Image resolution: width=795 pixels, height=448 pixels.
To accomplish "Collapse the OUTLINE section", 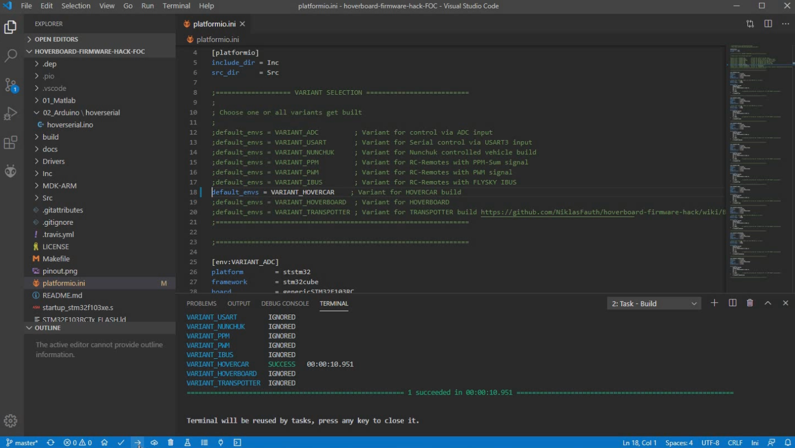I will coord(100,328).
